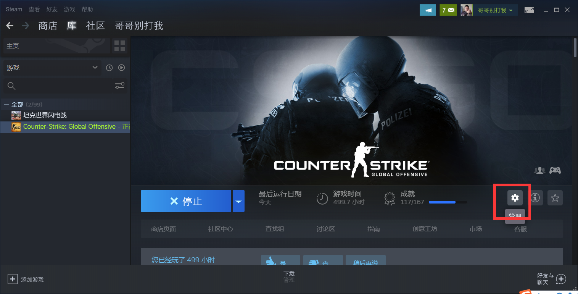Image resolution: width=578 pixels, height=294 pixels.
Task: Go forward with the right arrow
Action: tap(26, 26)
